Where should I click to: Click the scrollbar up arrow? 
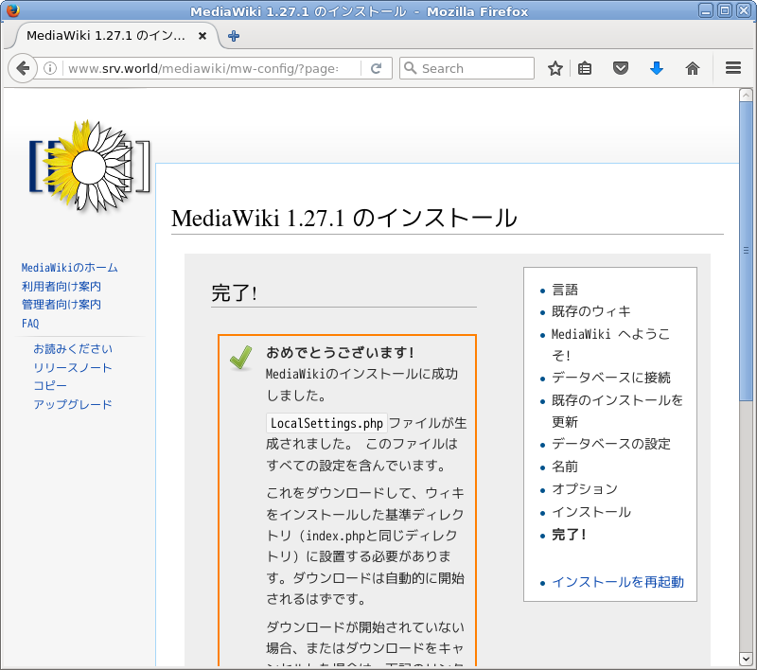pos(746,95)
